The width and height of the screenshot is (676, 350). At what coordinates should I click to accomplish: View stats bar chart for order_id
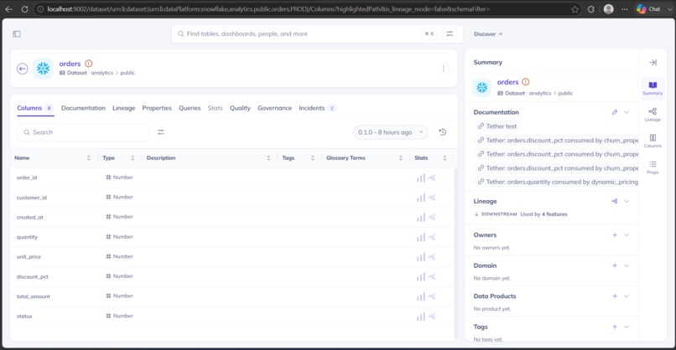coord(421,178)
